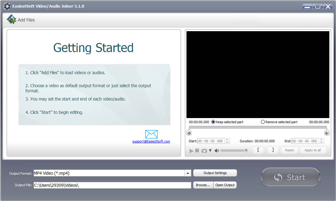
Task: Select the Remove selected part option
Action: tap(263, 122)
